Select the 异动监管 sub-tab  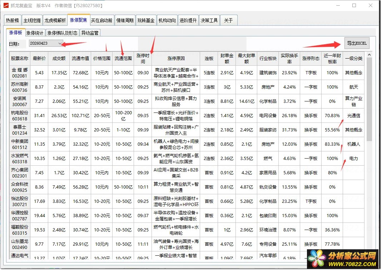pos(90,33)
